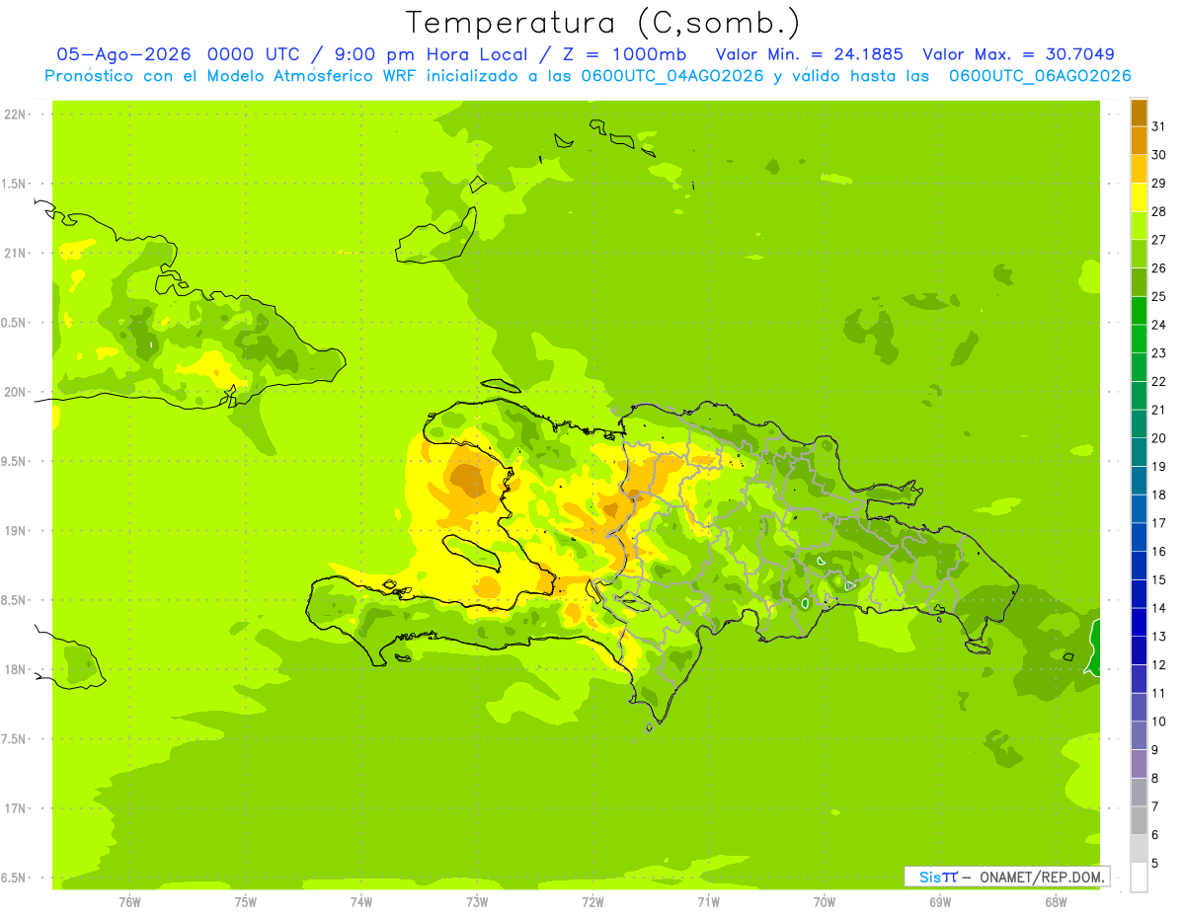Click the dark blue legend swatch between 13 and 14
Viewport: 1185px width, 915px height.
1139,622
